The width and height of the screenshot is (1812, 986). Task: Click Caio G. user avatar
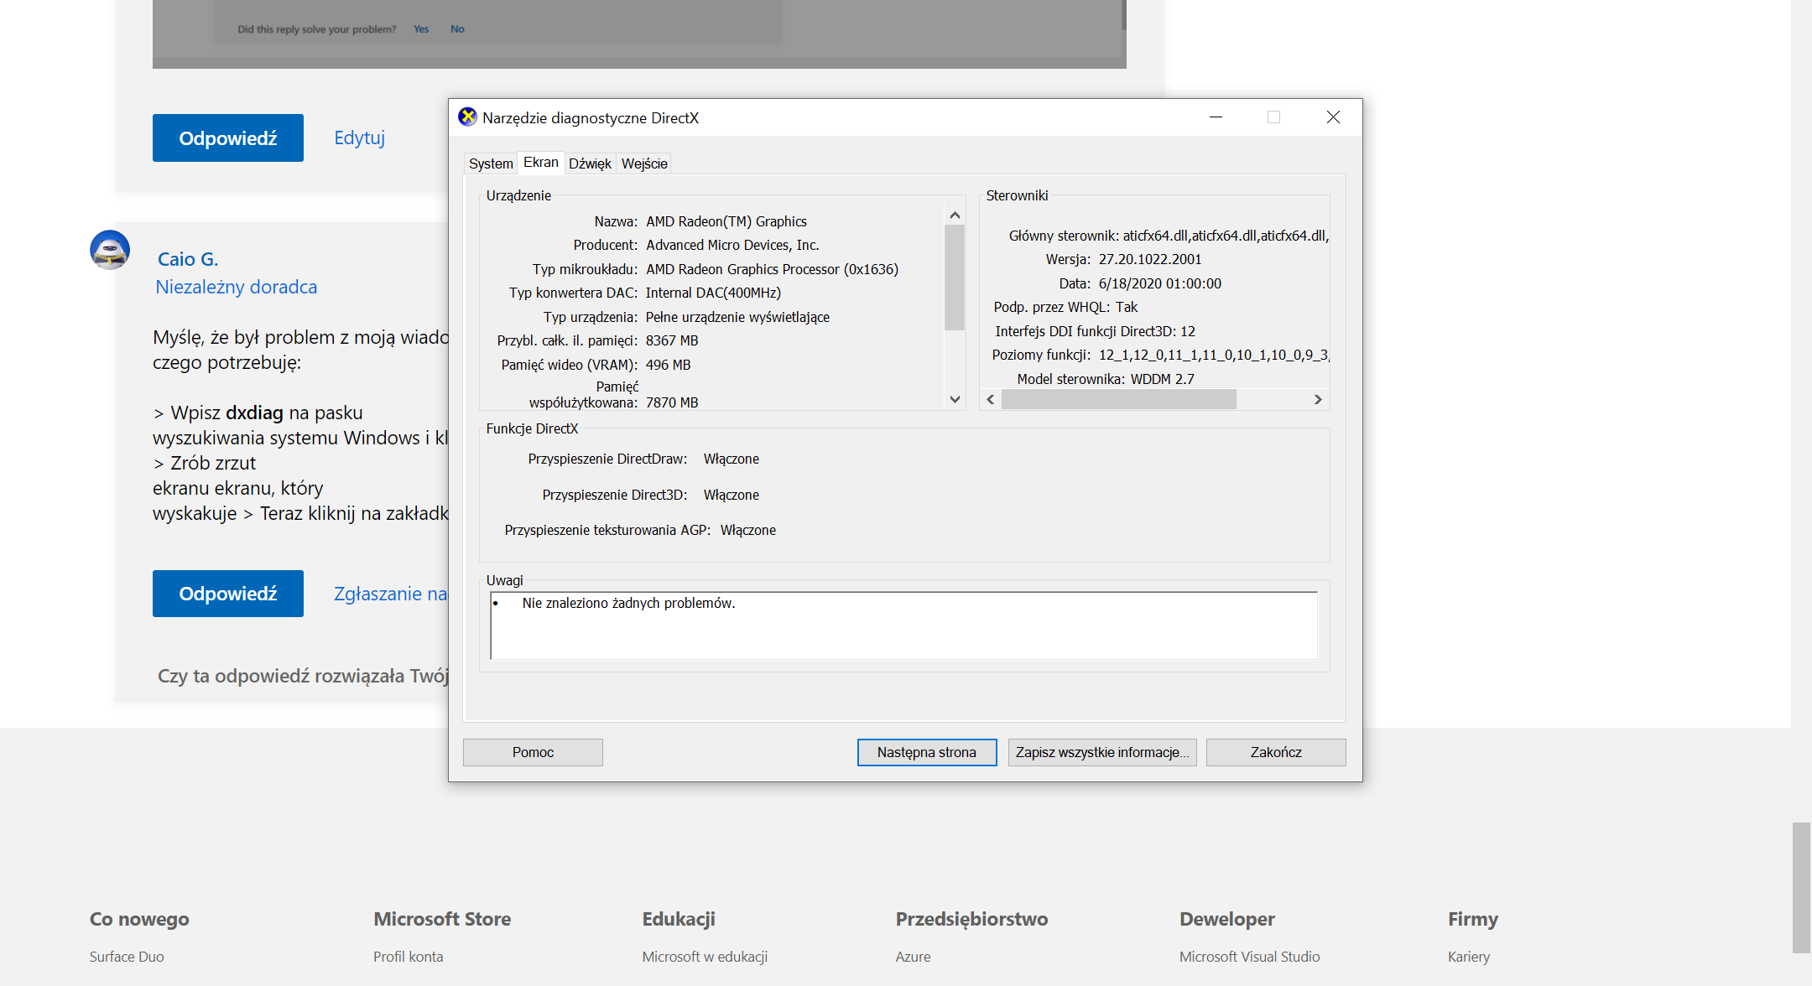coord(110,250)
